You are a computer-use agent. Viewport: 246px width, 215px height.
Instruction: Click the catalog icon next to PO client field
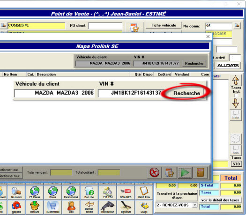(134, 28)
